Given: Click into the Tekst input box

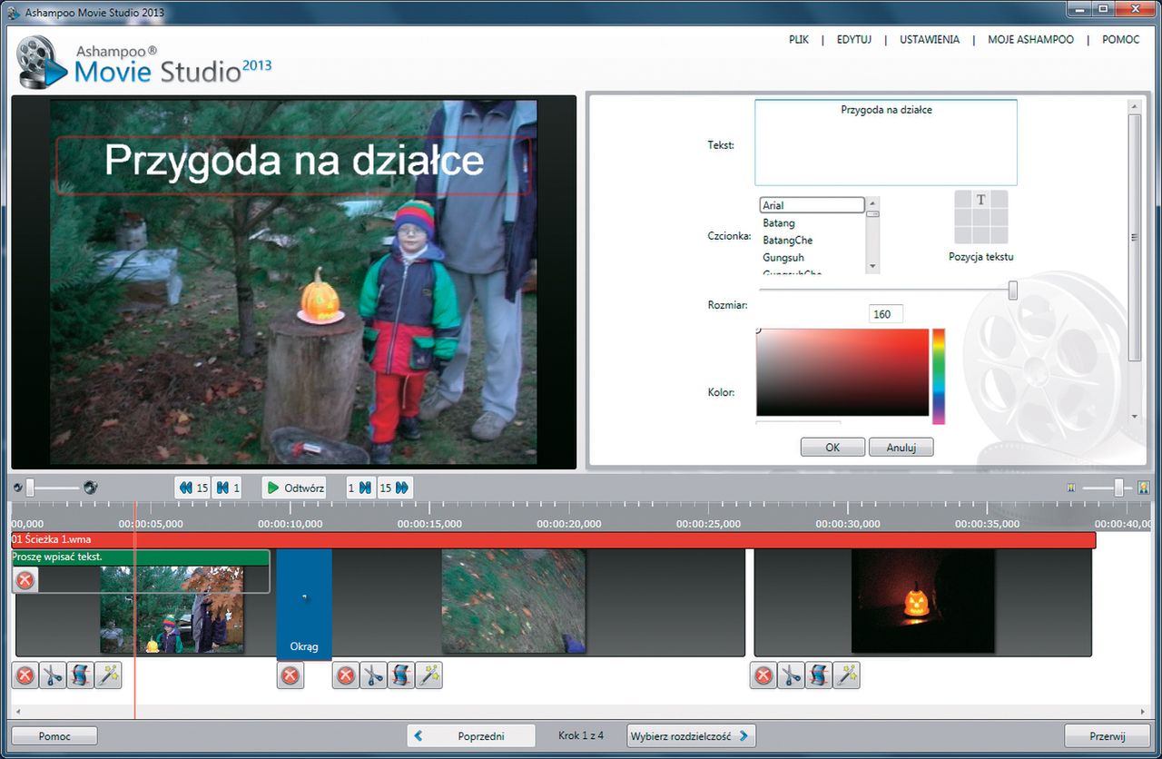Looking at the screenshot, I should click(886, 143).
